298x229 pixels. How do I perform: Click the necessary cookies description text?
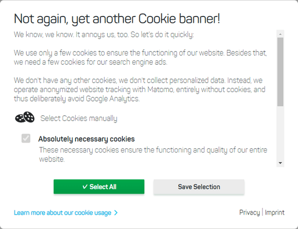point(153,154)
